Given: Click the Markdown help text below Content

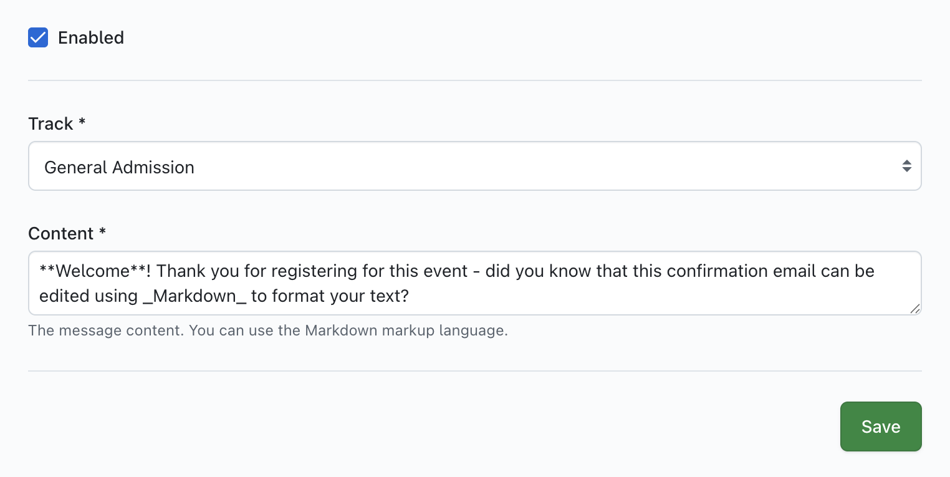Looking at the screenshot, I should coord(268,330).
